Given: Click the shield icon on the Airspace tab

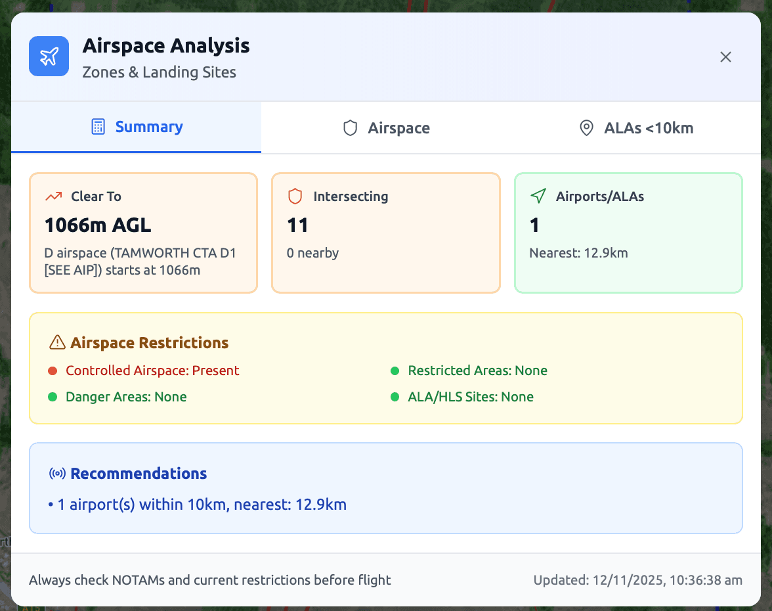Looking at the screenshot, I should point(350,127).
